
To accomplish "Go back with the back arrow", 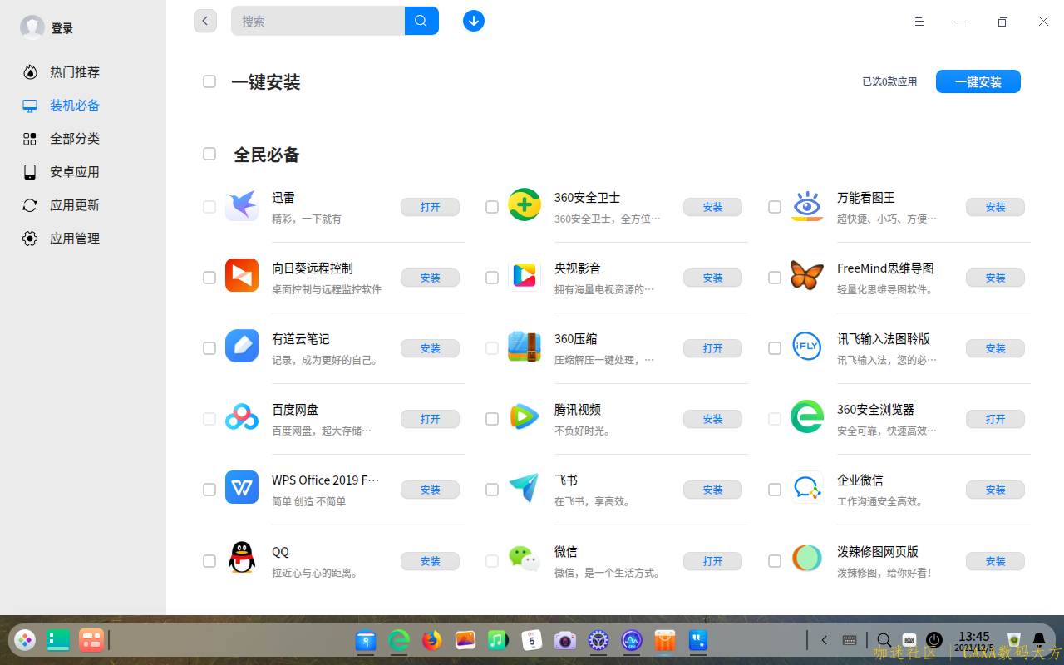I will tap(205, 21).
